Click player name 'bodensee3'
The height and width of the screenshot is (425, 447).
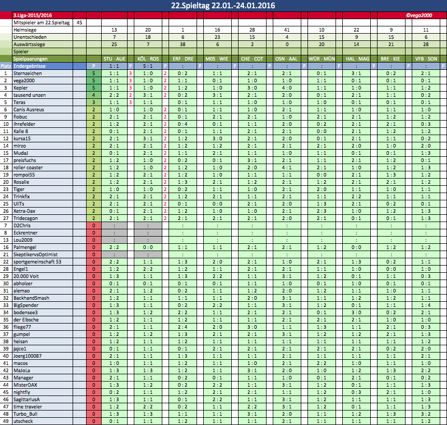click(25, 313)
